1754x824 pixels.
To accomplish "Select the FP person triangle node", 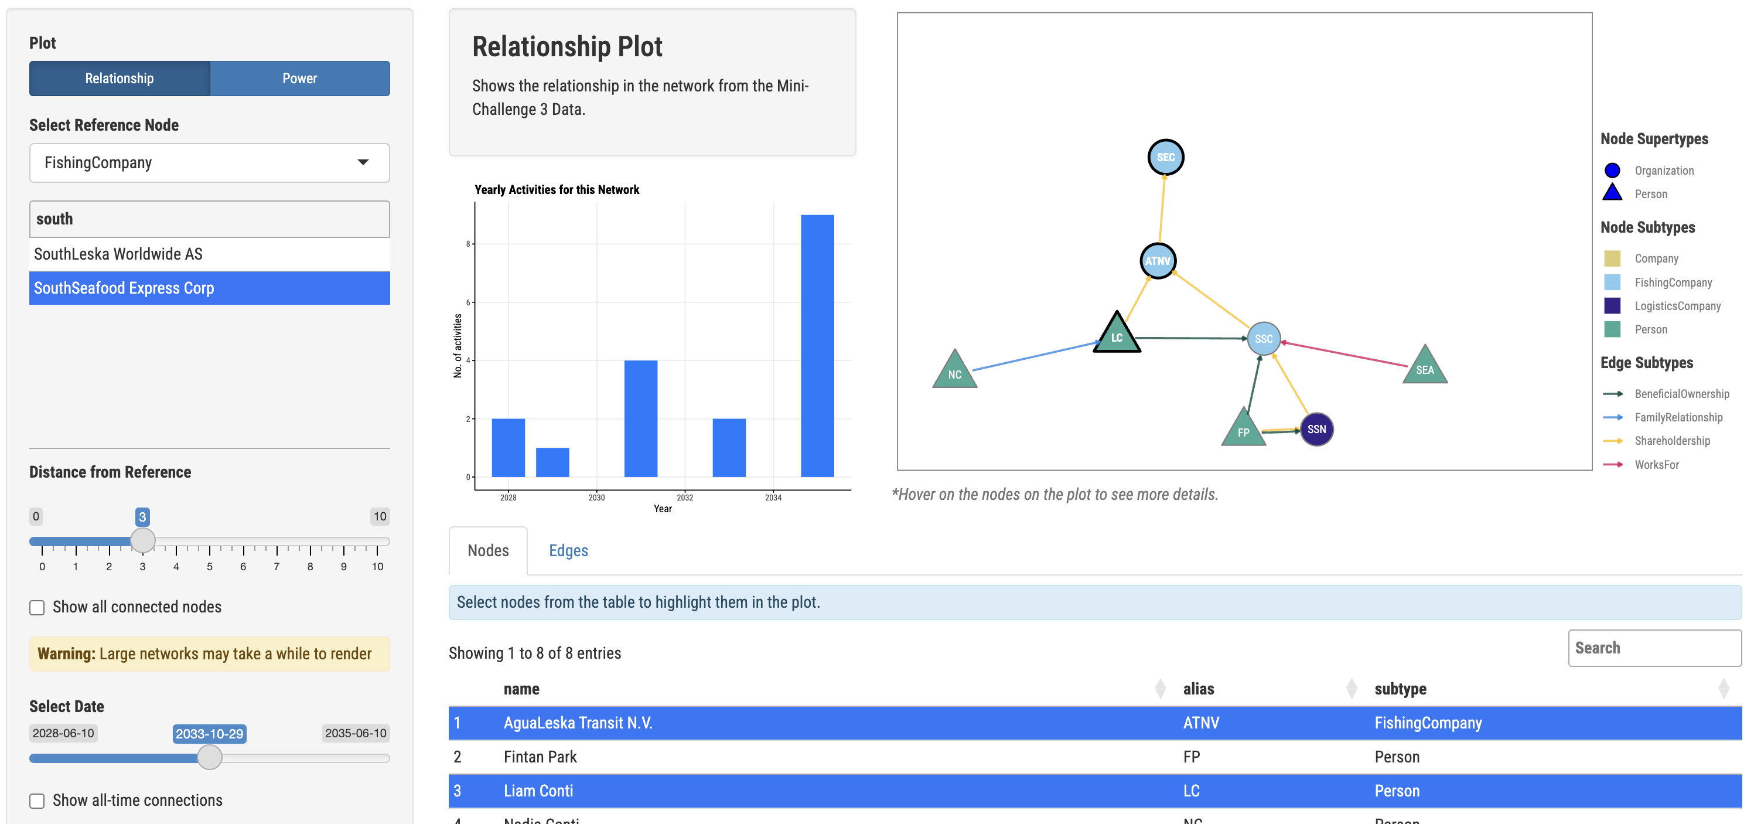I will click(1243, 430).
